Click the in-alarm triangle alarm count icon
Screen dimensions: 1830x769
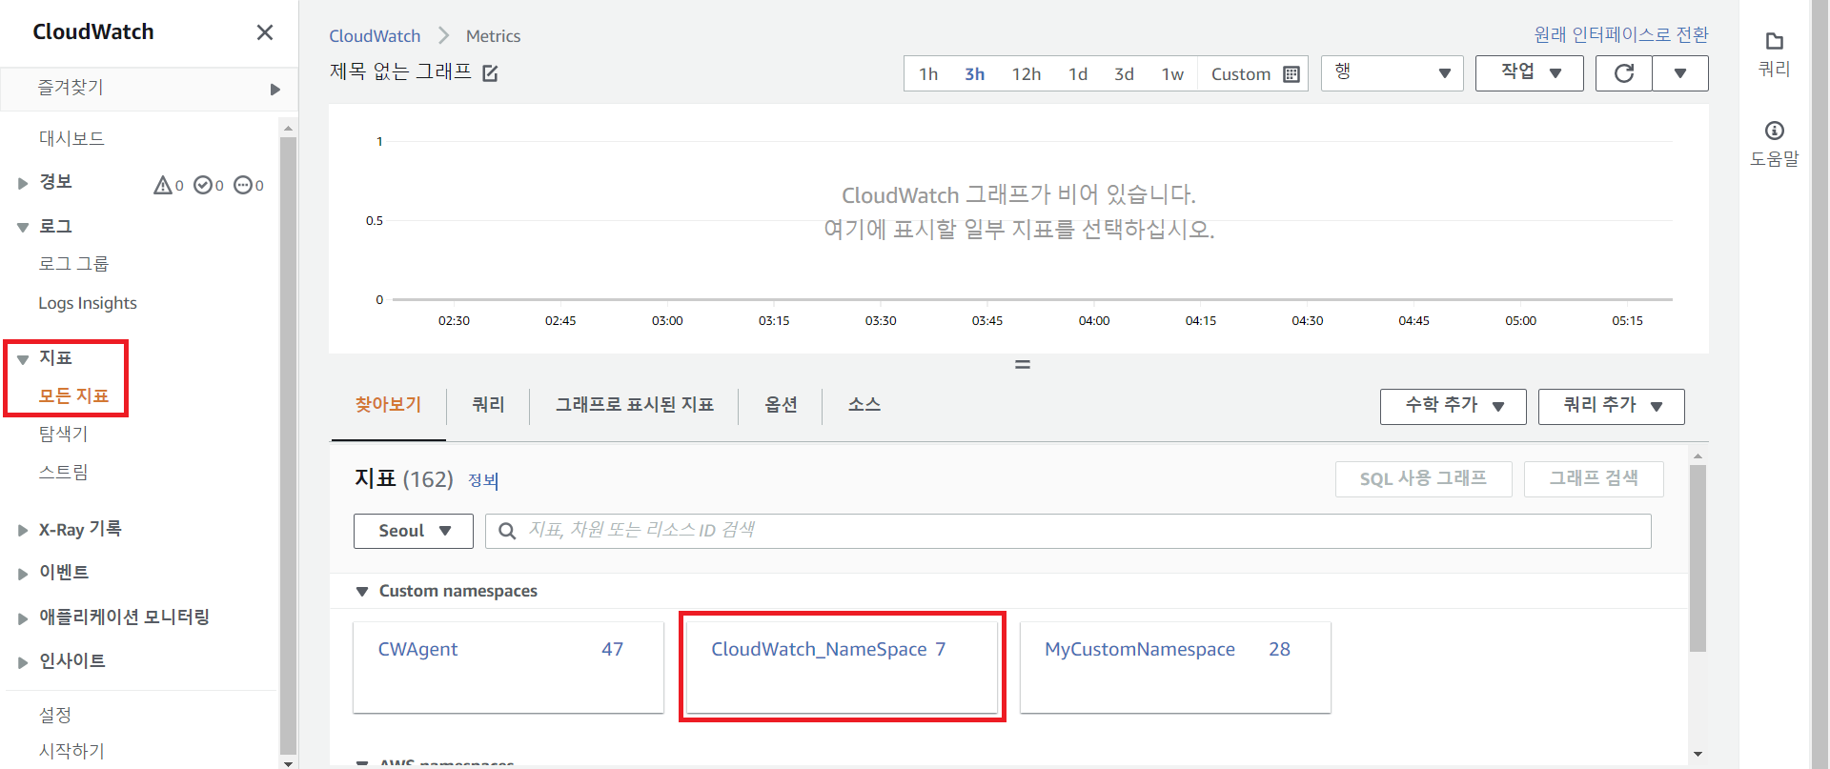pos(163,185)
